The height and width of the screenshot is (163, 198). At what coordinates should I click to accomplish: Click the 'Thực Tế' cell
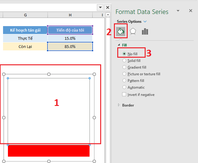pos(25,38)
